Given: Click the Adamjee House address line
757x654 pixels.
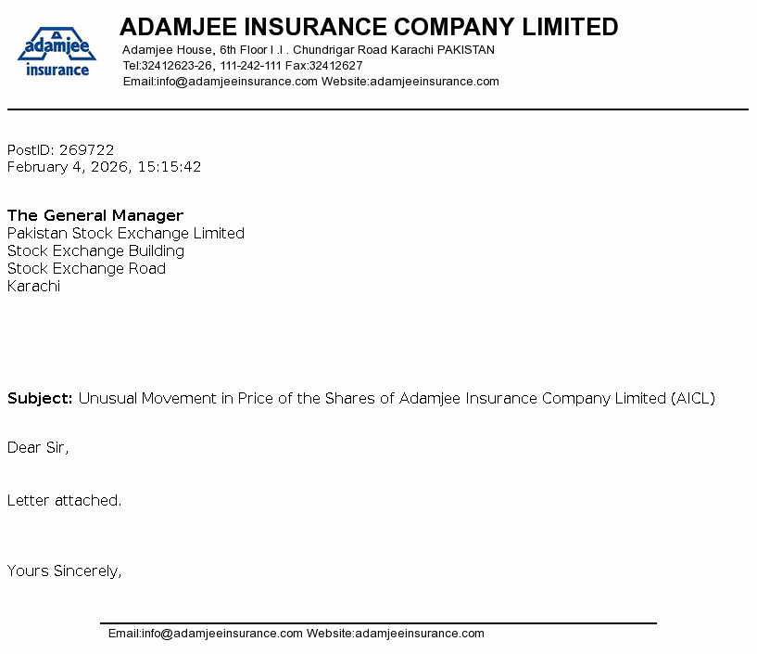Looking at the screenshot, I should [x=309, y=50].
